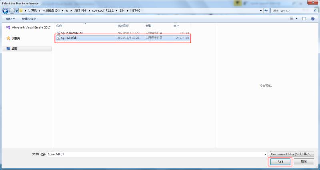320x170 pixels.
Task: Select Spire.Pdf.dll file
Action: tap(122, 38)
